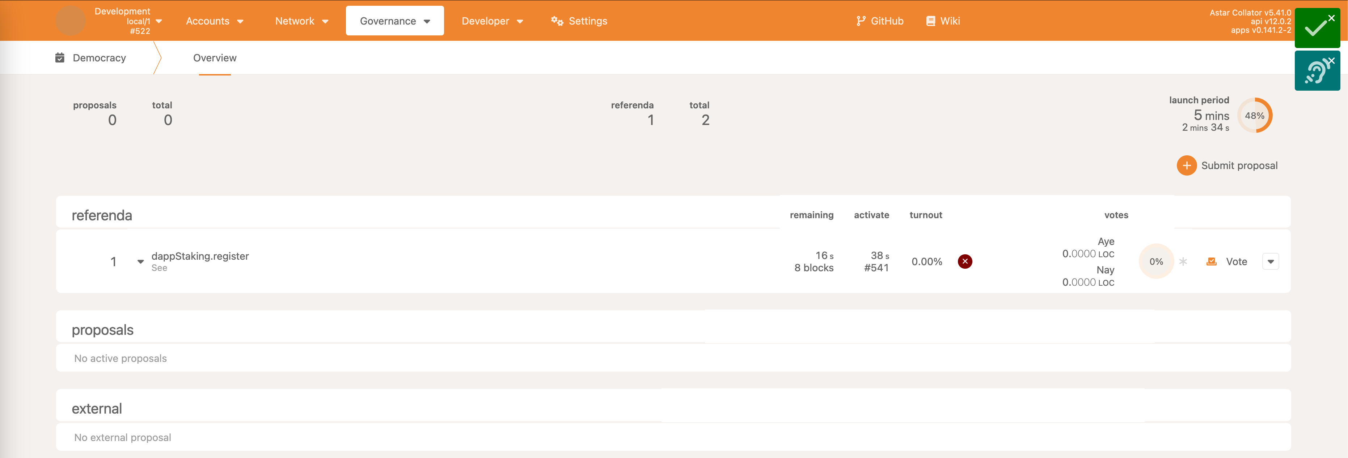
Task: Click the asterisk icon beside vote percentage
Action: pos(1183,261)
